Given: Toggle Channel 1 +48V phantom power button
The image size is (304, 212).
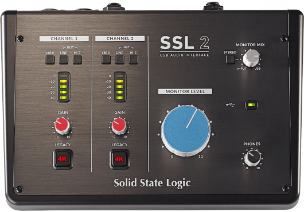Looking at the screenshot, I should tap(50, 60).
